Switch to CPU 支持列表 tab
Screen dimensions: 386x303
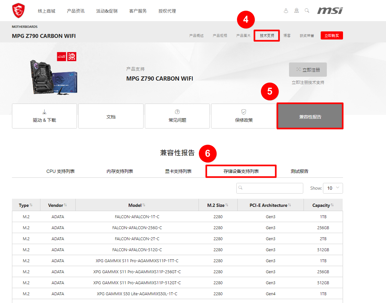pyautogui.click(x=60, y=171)
